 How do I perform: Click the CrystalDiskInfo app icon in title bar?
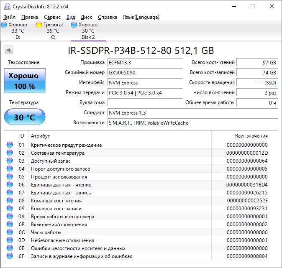6,6
